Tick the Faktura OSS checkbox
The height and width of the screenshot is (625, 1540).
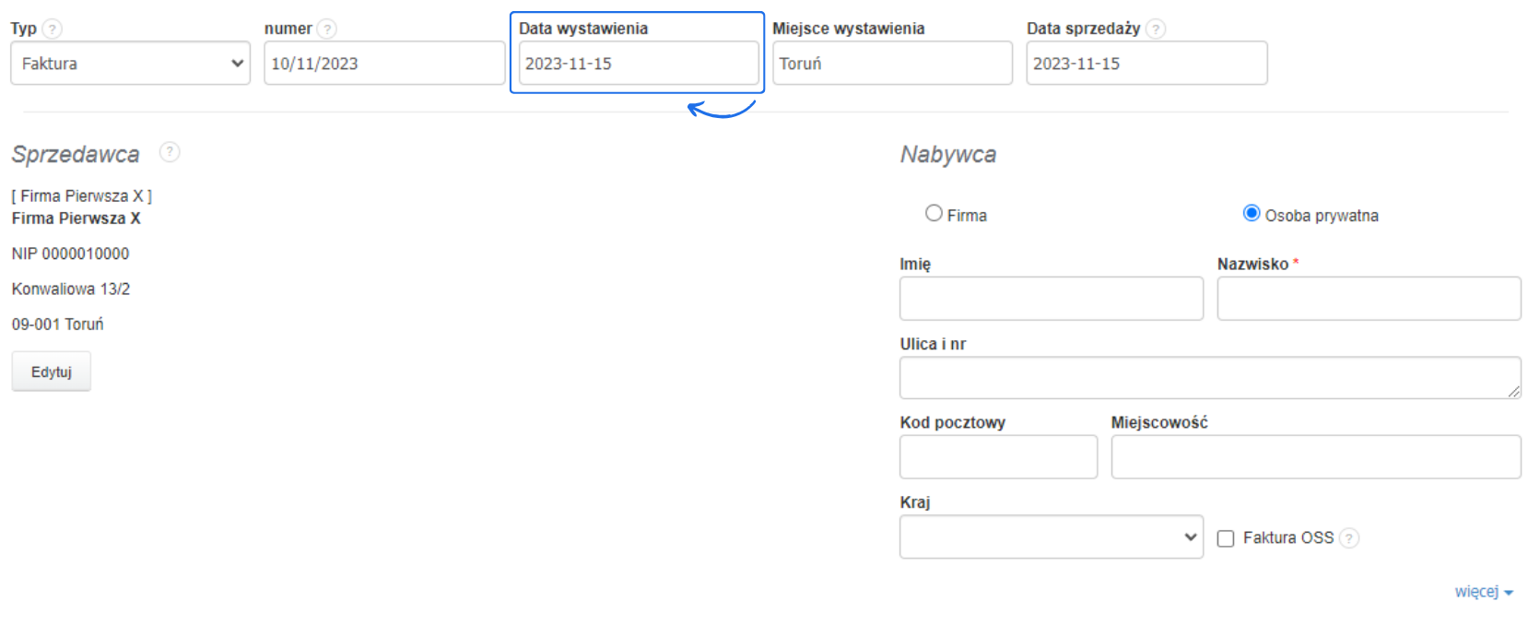[x=1226, y=538]
